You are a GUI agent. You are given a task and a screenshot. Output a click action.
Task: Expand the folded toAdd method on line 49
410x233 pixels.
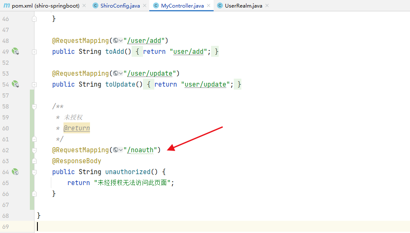tap(34, 52)
